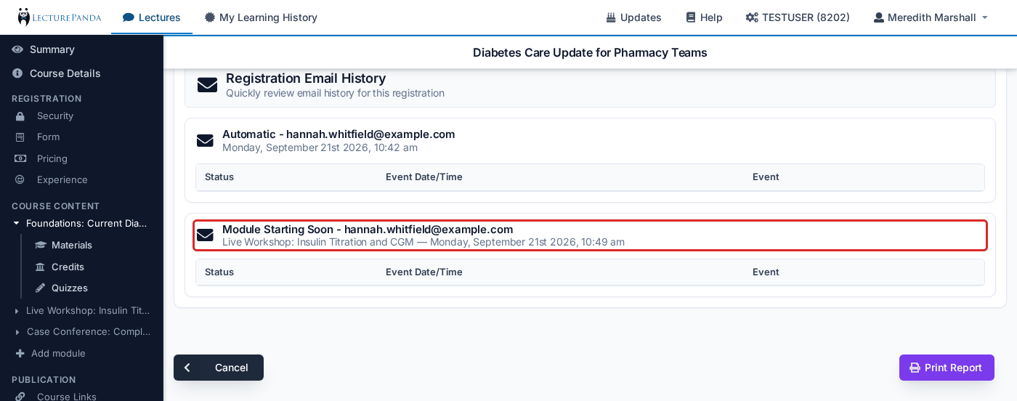
Task: Open Module Starting Soon email entry
Action: tap(590, 235)
